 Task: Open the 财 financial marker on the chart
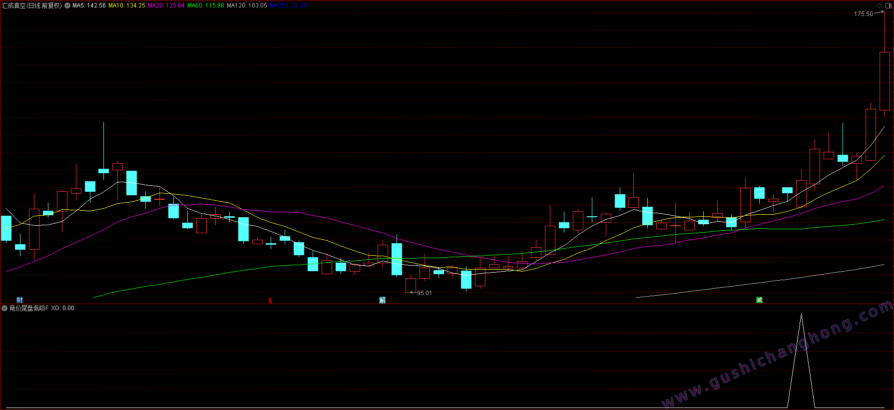coord(19,300)
